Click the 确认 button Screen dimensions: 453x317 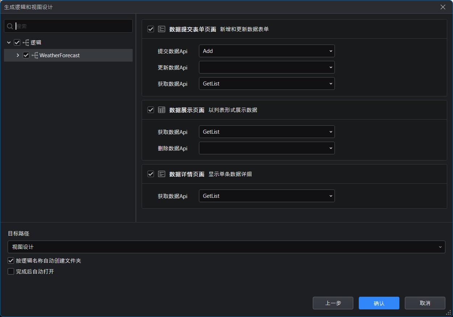pyautogui.click(x=379, y=303)
